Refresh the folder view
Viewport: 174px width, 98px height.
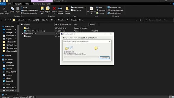coord(140,20)
